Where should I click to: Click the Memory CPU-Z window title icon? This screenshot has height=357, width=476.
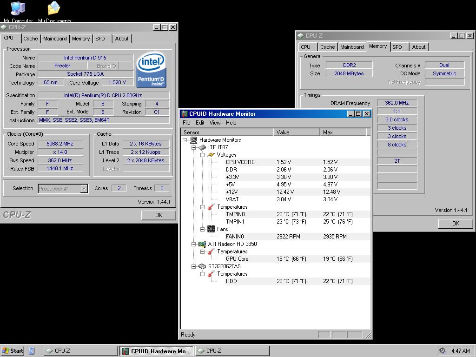(301, 35)
